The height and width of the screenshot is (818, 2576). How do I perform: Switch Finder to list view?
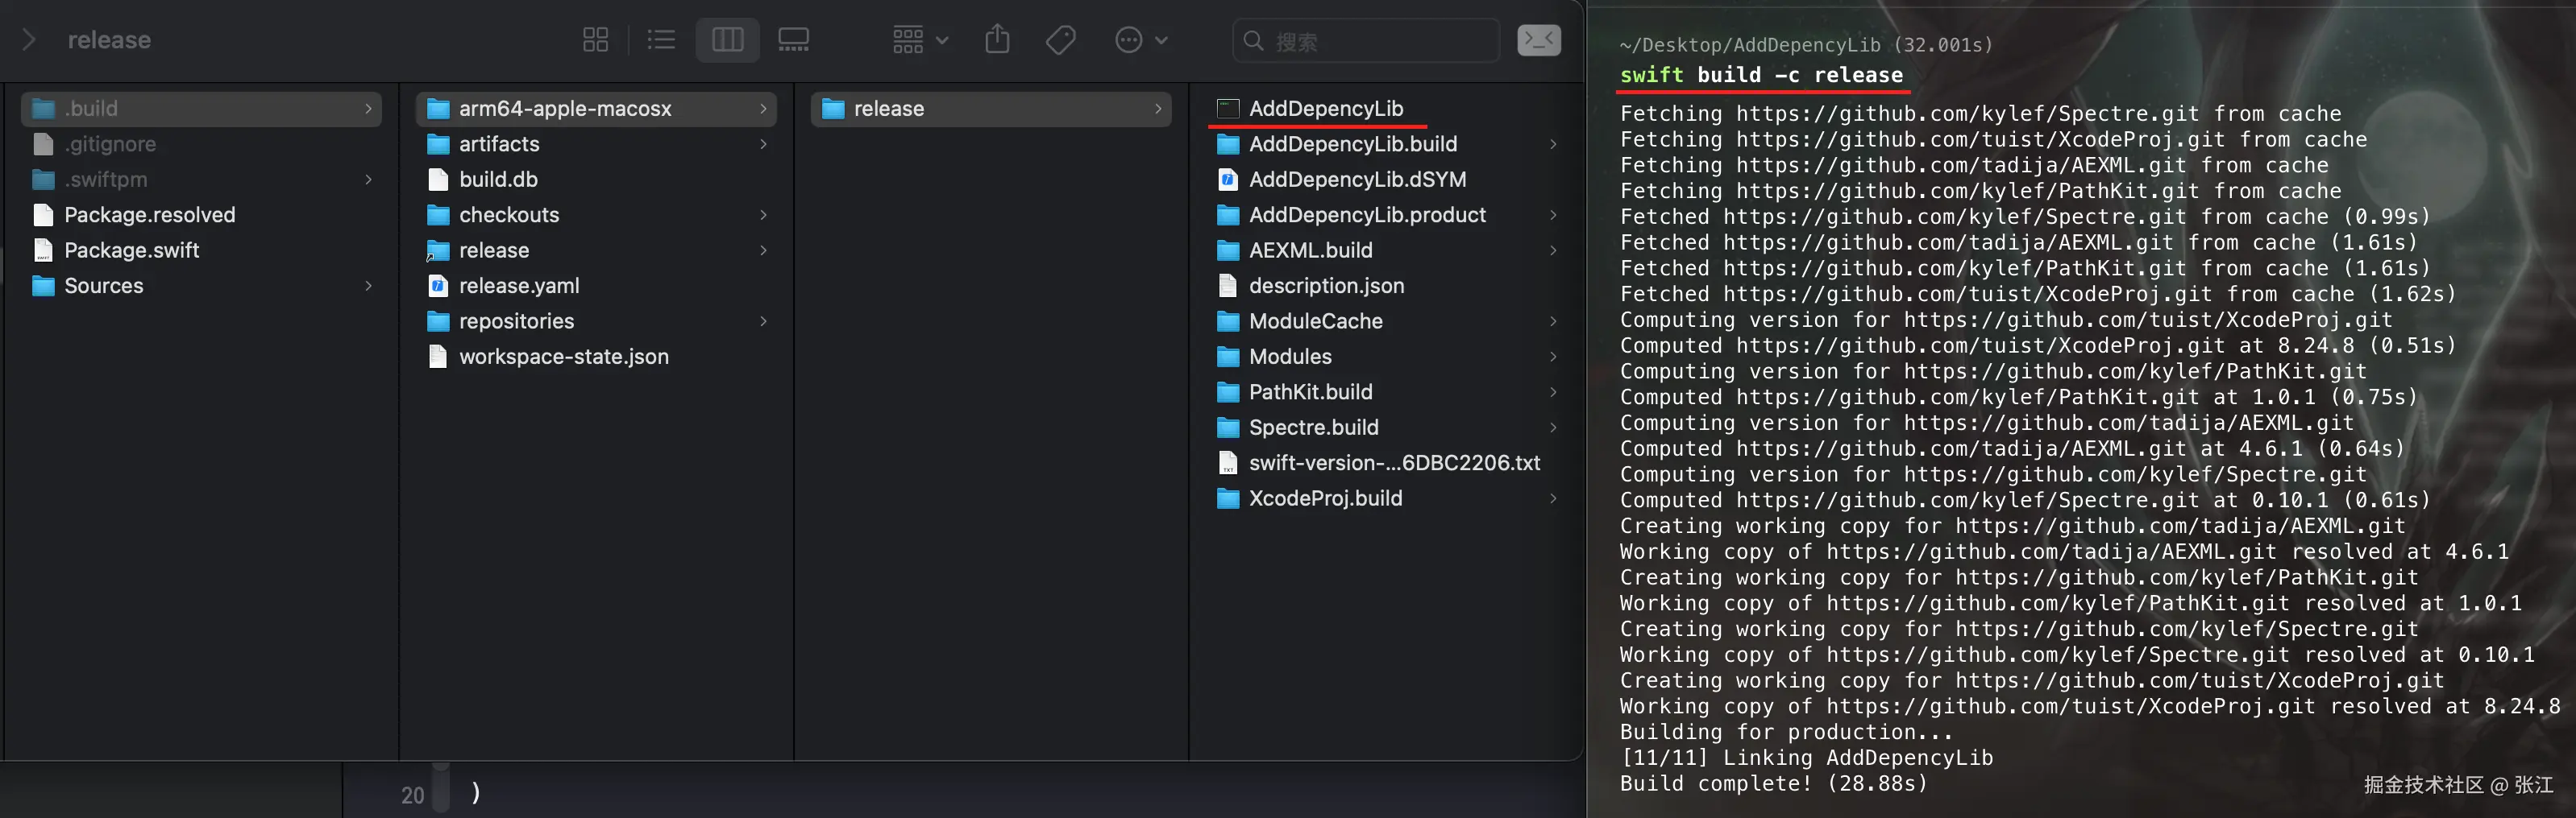(x=661, y=40)
